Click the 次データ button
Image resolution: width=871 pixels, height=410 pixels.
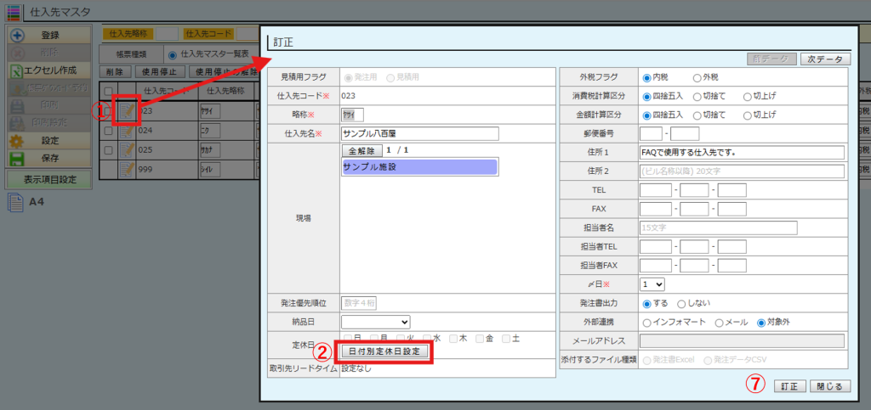[x=824, y=59]
